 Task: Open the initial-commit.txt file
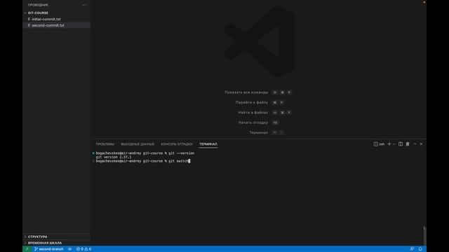[46, 19]
